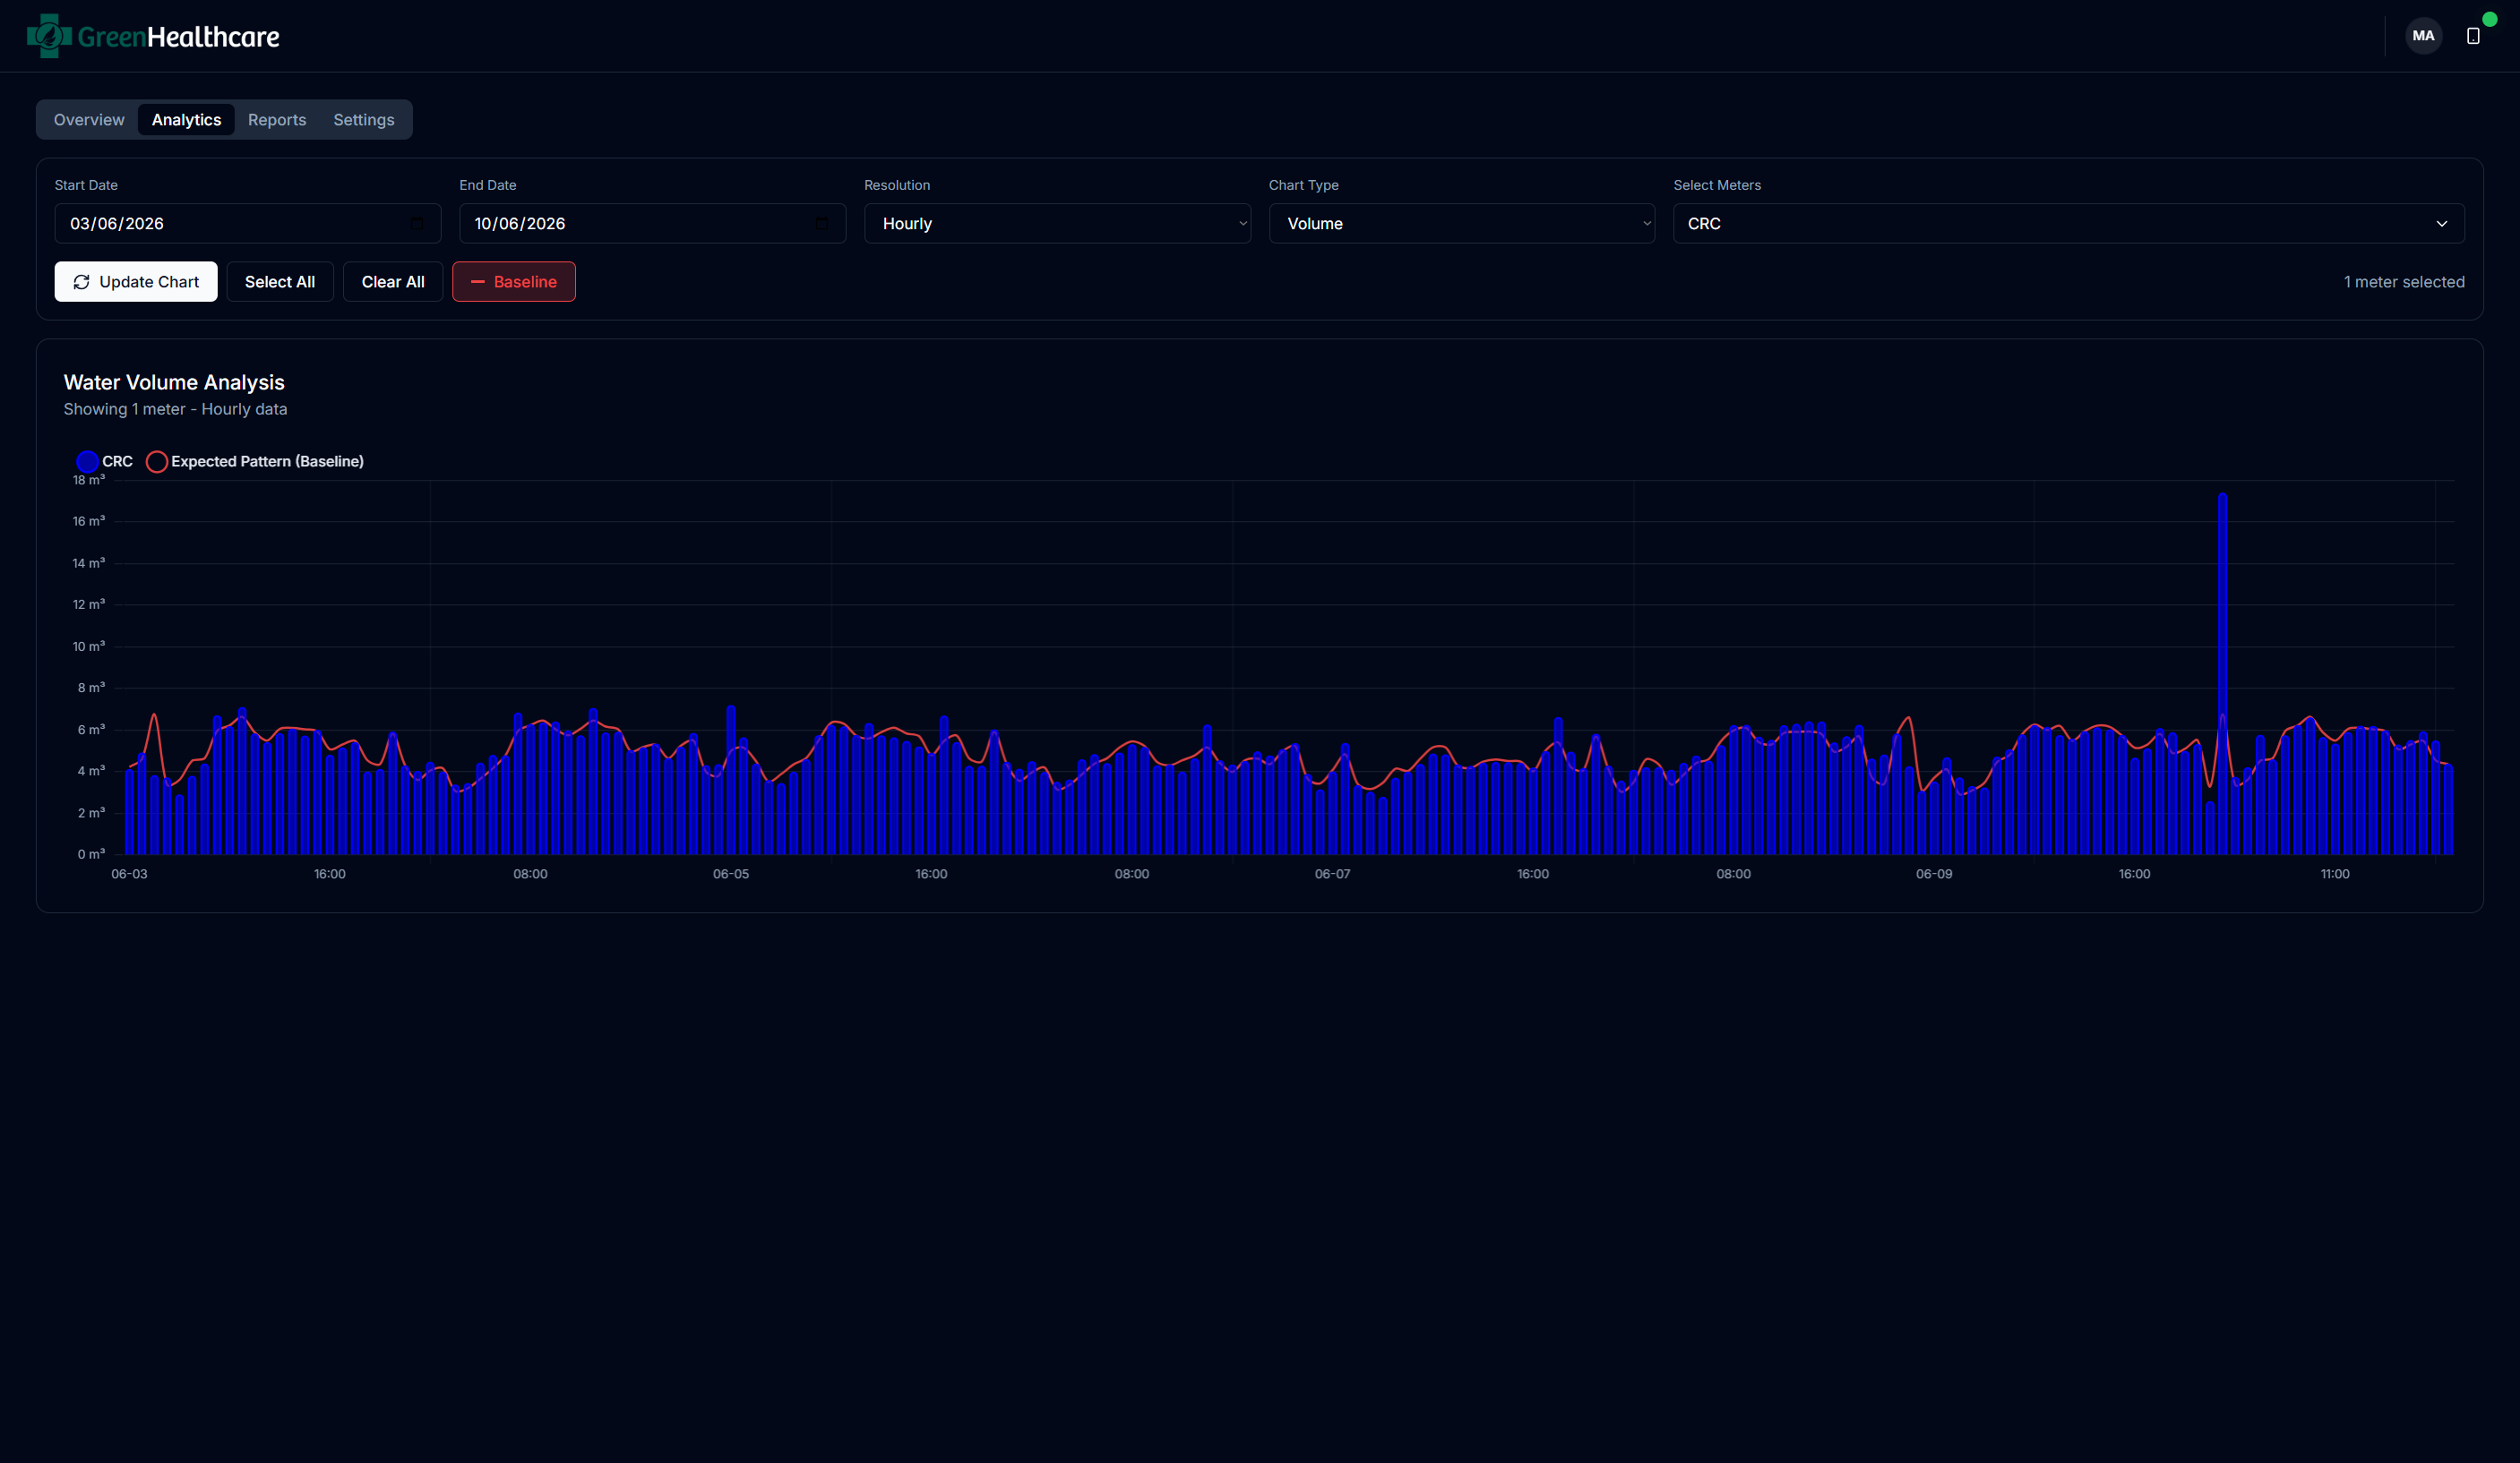2520x1463 pixels.
Task: Click the 10 m³ y-axis label
Action: pyautogui.click(x=88, y=646)
